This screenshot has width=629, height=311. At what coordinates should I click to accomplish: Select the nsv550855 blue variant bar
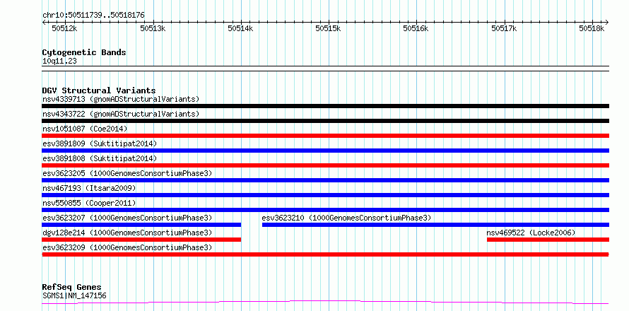(x=325, y=210)
